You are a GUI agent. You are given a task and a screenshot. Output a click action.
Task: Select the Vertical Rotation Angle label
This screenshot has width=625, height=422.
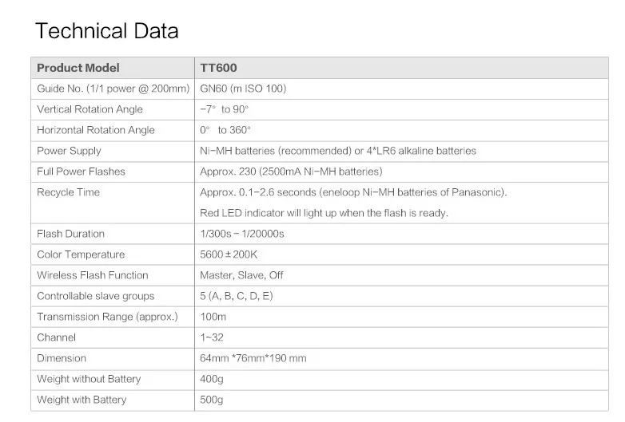click(90, 109)
